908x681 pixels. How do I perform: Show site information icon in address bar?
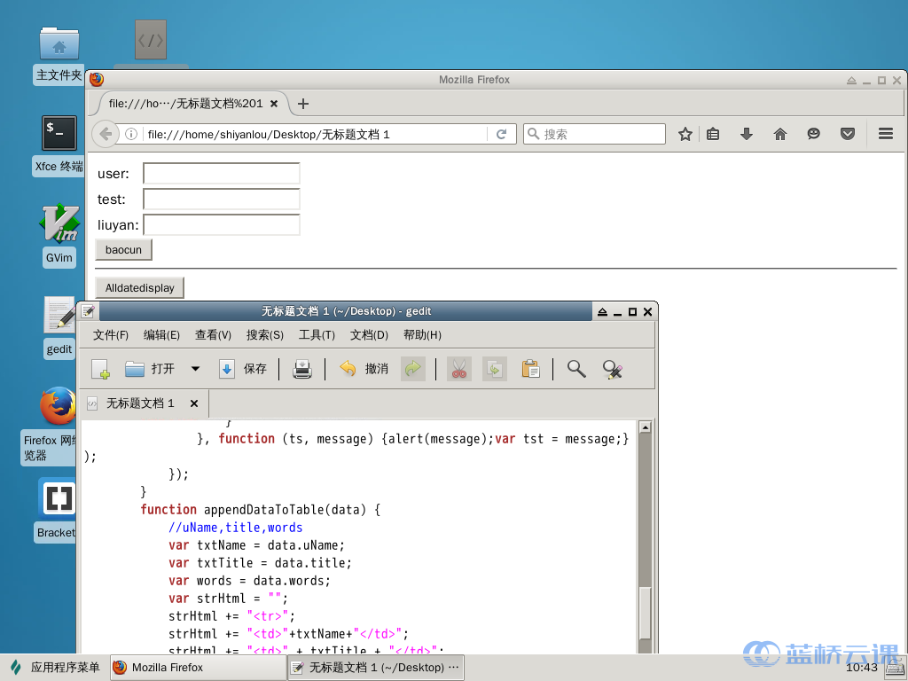point(131,135)
